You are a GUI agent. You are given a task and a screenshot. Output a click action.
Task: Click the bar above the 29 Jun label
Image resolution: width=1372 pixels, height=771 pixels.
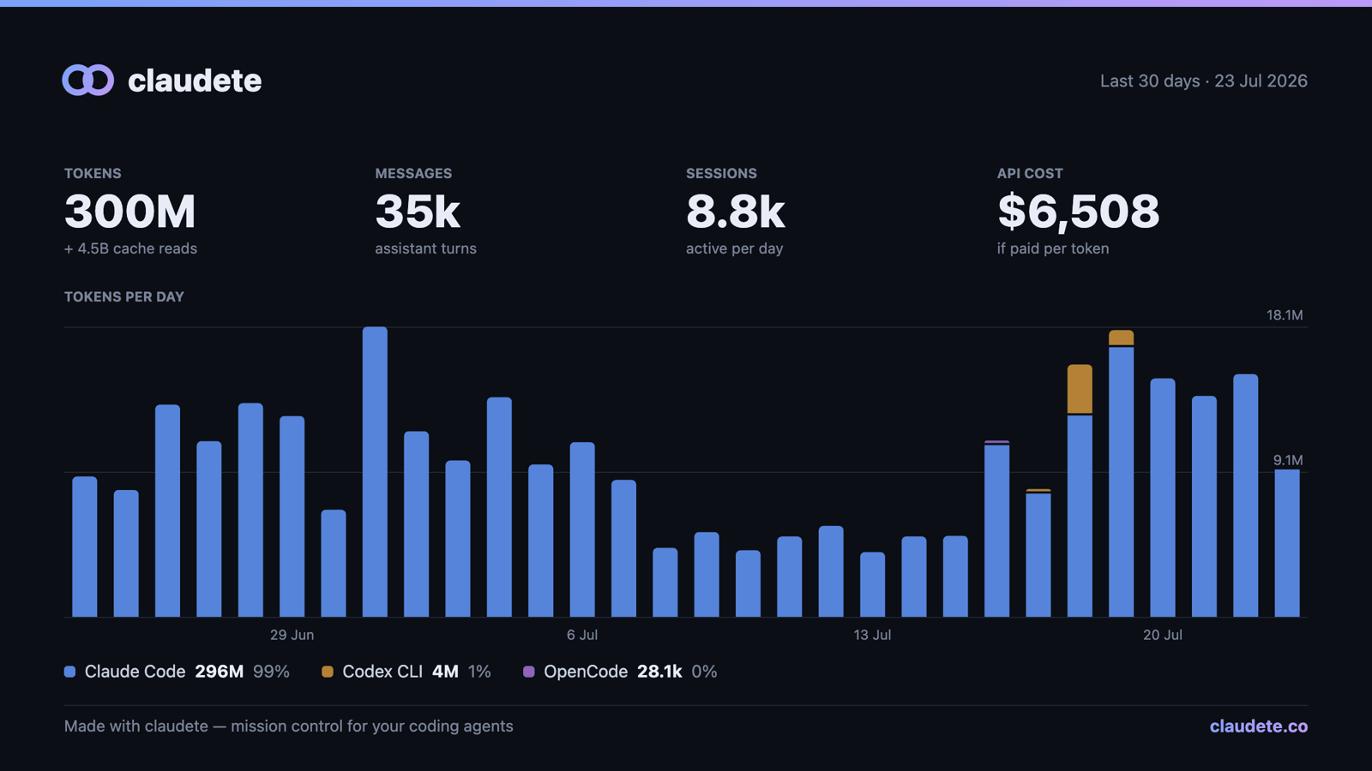(x=292, y=517)
